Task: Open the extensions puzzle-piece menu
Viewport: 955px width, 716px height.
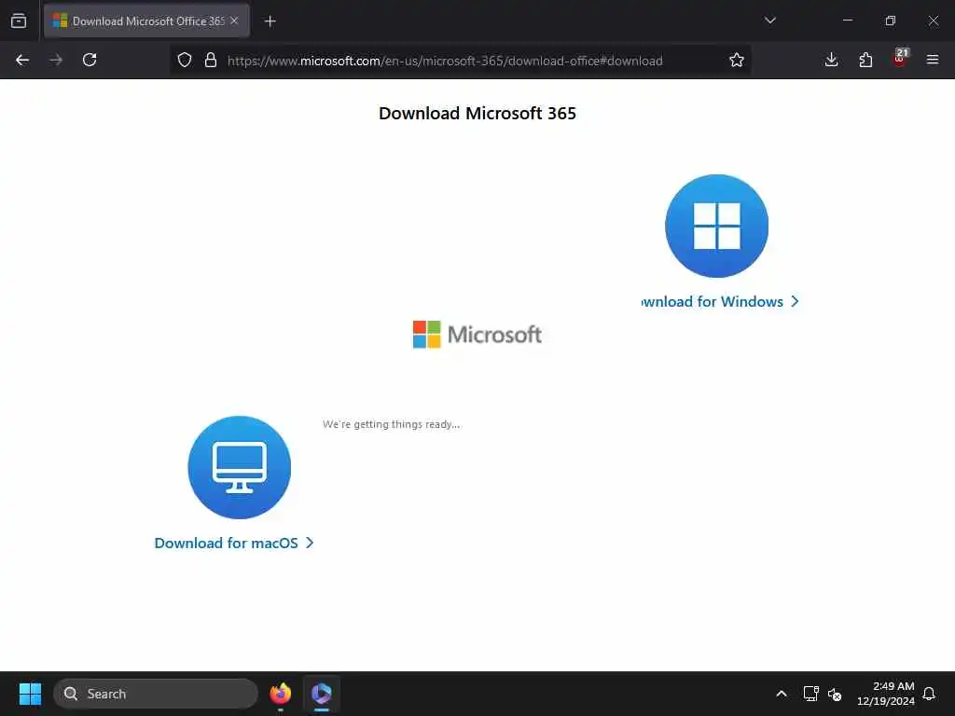Action: [865, 60]
